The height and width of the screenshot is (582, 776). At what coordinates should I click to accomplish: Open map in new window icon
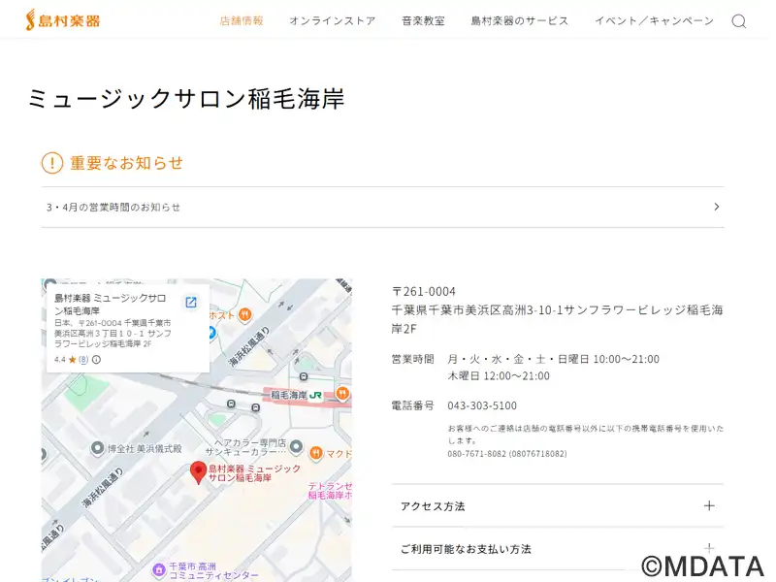point(191,303)
